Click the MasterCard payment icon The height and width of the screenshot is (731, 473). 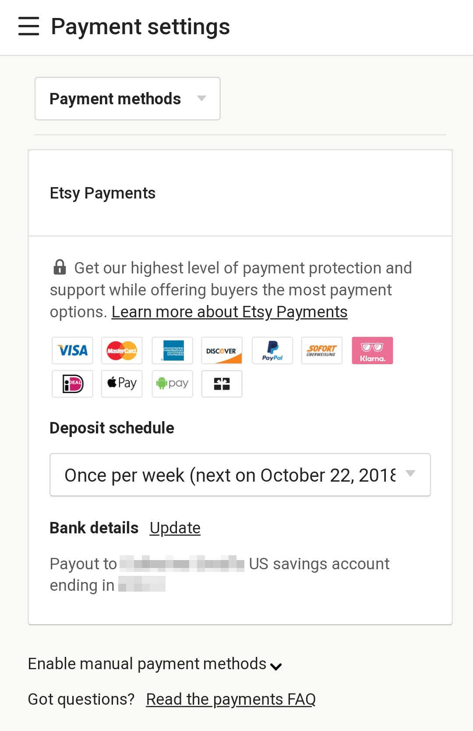(x=122, y=351)
